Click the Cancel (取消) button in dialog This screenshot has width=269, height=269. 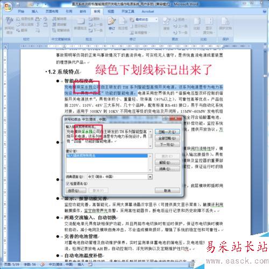pos(167,191)
